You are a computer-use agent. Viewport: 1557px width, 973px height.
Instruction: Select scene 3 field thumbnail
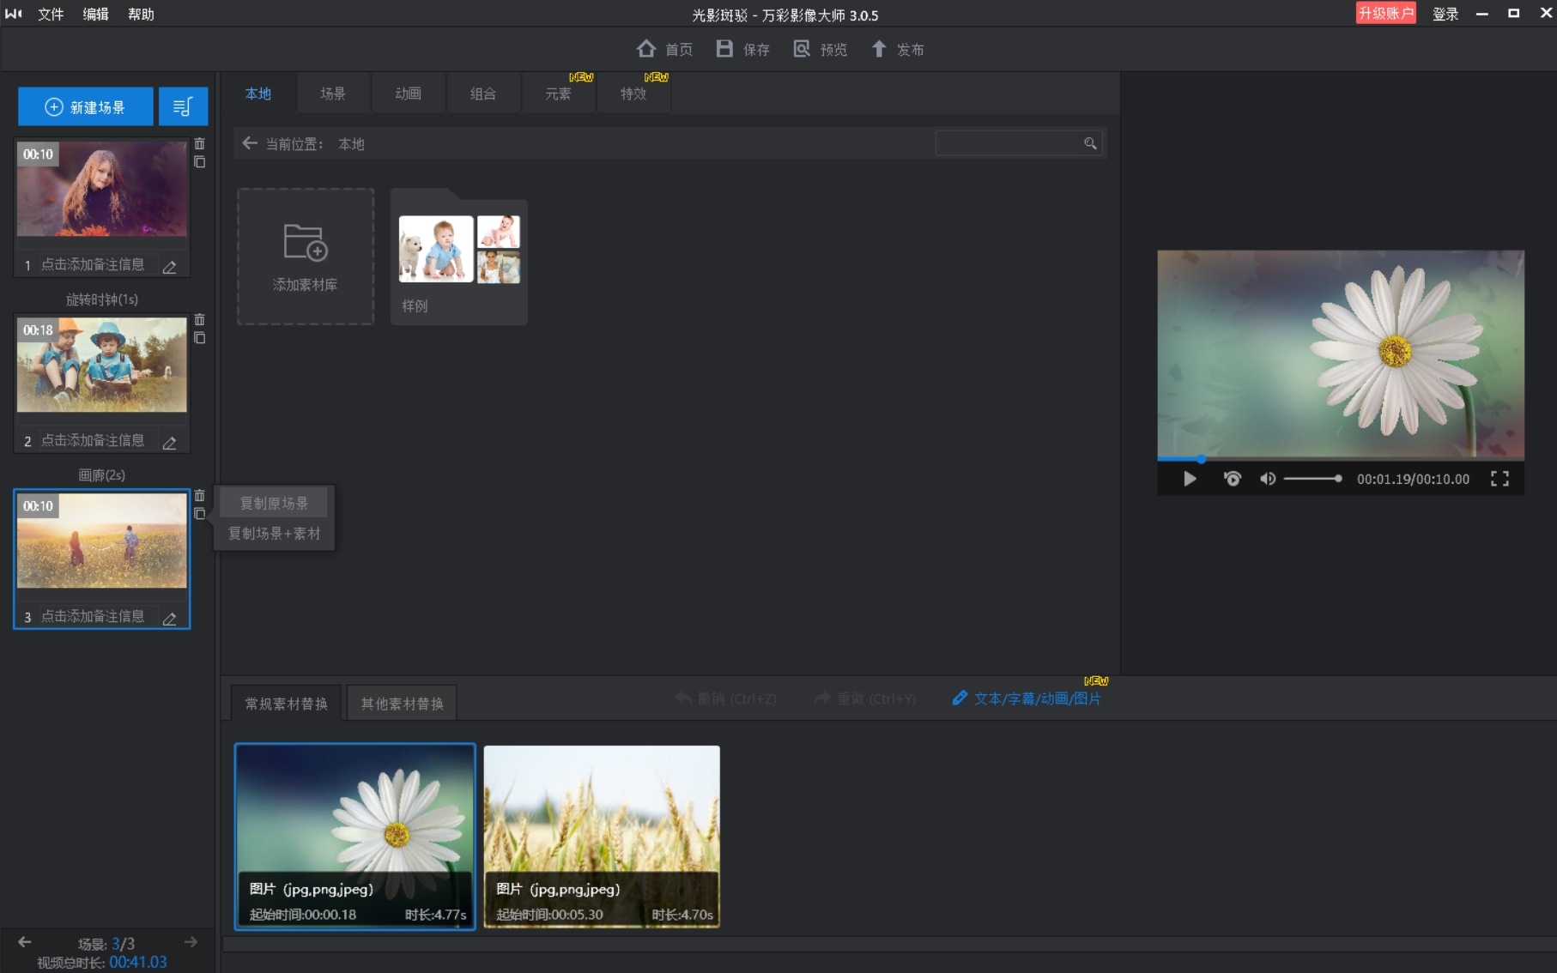102,541
